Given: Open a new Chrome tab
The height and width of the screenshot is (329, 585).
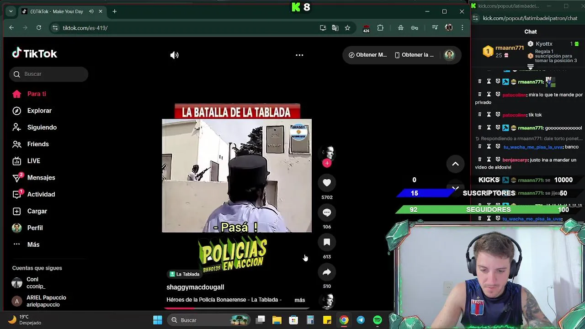Looking at the screenshot, I should [115, 11].
